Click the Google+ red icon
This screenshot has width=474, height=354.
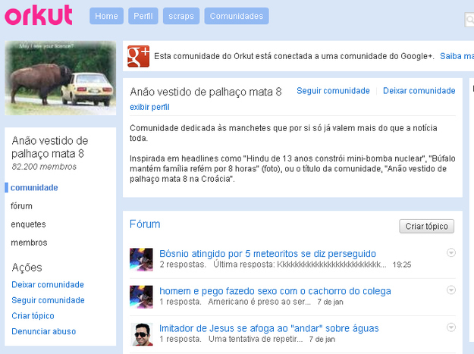(138, 55)
